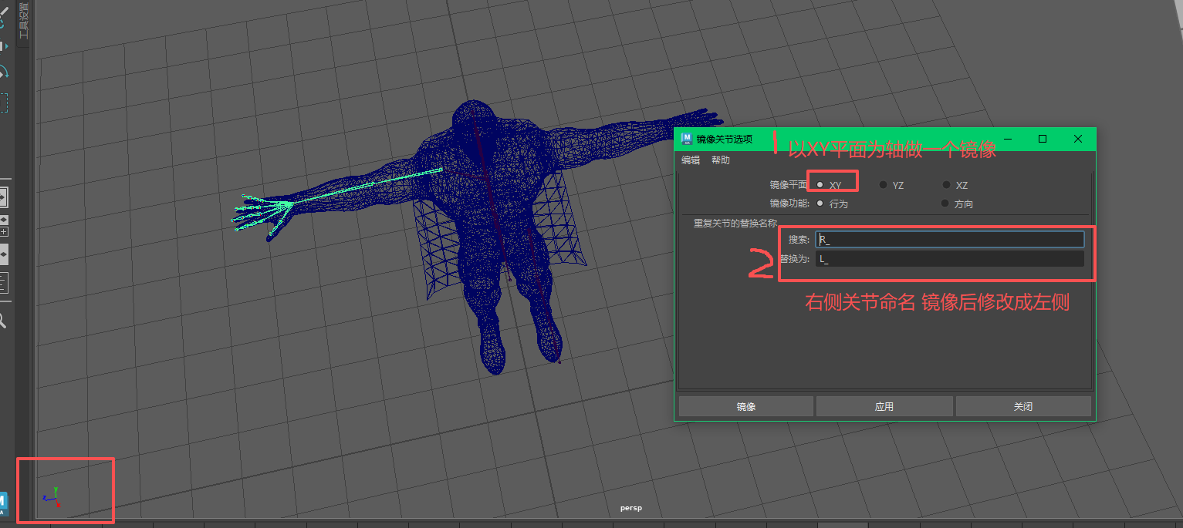Open the 帮助 menu in the mirror joint dialog
Image resolution: width=1183 pixels, height=528 pixels.
click(x=721, y=160)
